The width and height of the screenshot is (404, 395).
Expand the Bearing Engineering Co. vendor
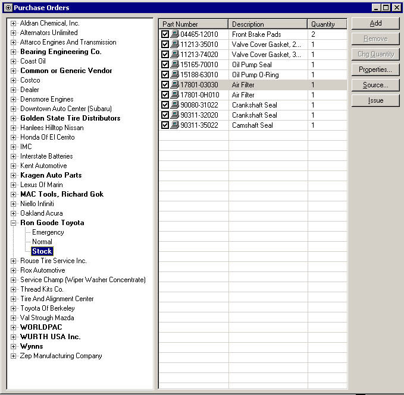click(x=13, y=52)
